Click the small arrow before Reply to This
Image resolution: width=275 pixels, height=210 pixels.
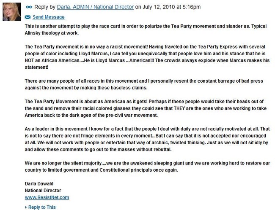pyautogui.click(x=26, y=207)
